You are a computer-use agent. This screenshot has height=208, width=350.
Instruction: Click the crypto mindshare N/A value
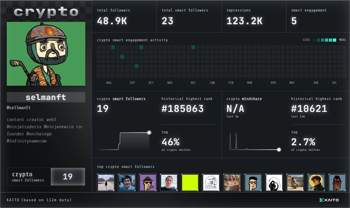tap(235, 109)
